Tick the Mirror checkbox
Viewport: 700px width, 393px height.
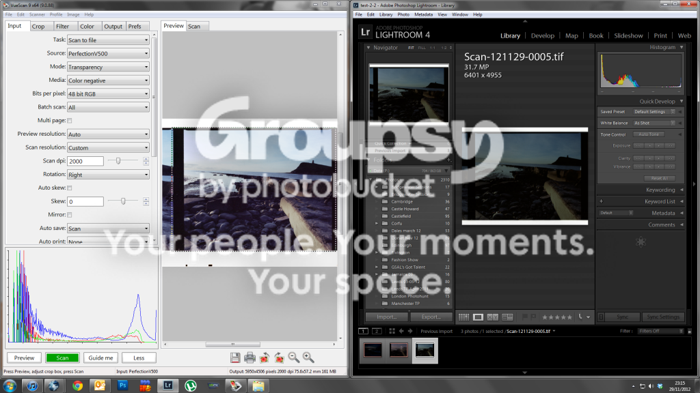[x=70, y=215]
